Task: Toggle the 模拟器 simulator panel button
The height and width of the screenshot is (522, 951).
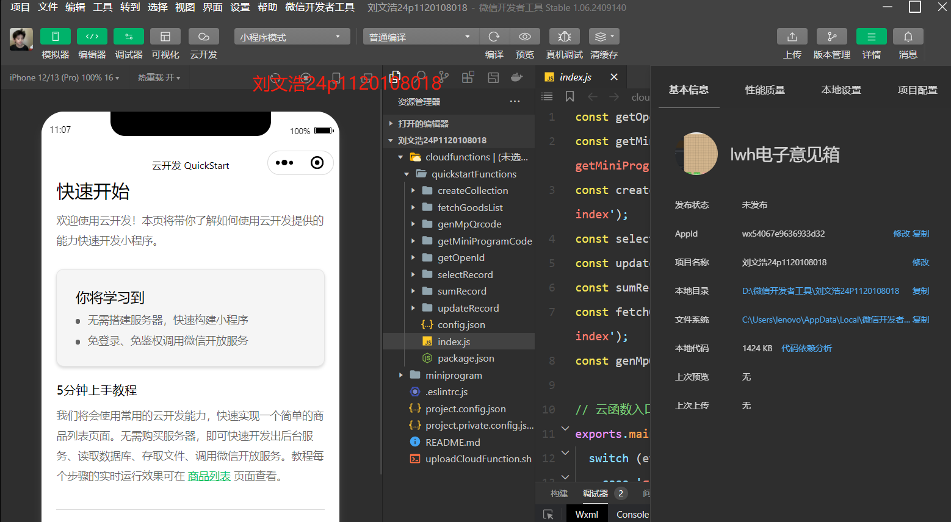Action: pyautogui.click(x=55, y=37)
